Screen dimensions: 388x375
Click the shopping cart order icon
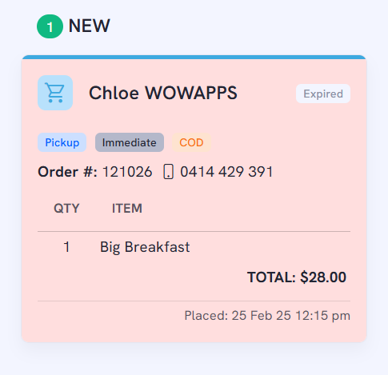pos(55,93)
